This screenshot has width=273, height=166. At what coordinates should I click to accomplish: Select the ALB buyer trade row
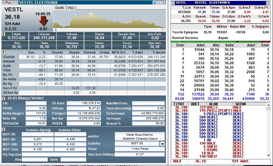(219, 153)
